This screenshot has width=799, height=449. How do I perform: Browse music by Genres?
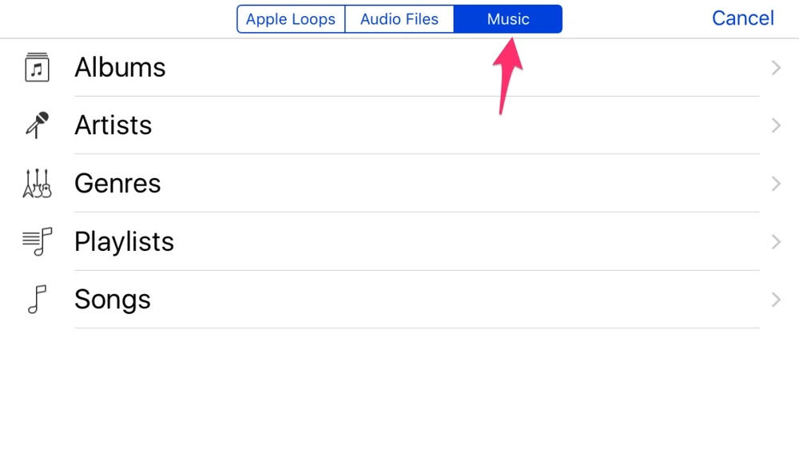coord(117,184)
